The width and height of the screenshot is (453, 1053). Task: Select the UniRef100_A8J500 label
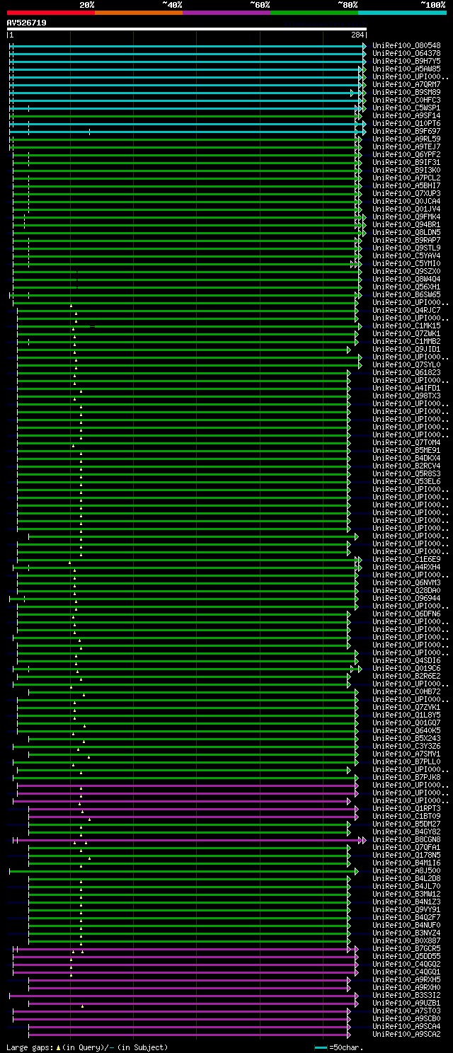click(x=406, y=871)
